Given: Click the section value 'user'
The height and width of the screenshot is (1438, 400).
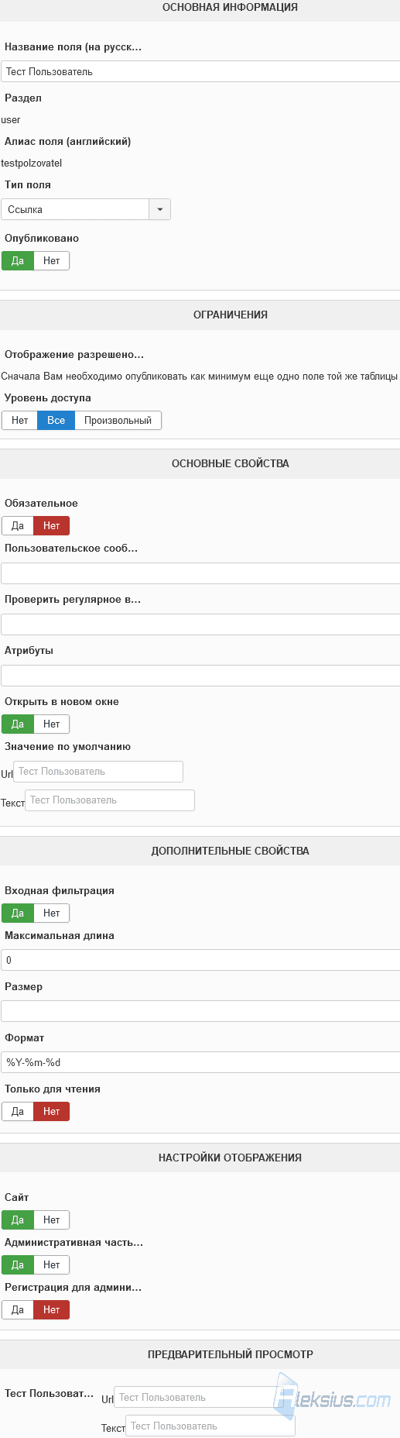Looking at the screenshot, I should click(11, 120).
